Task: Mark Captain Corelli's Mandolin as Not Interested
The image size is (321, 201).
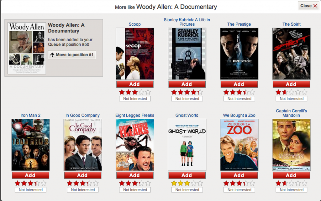Action: click(292, 190)
